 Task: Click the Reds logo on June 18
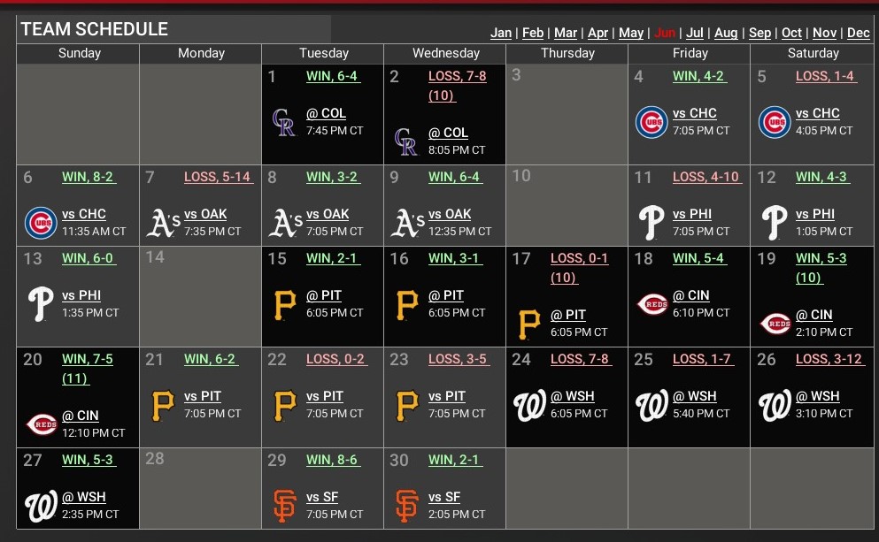click(x=651, y=304)
